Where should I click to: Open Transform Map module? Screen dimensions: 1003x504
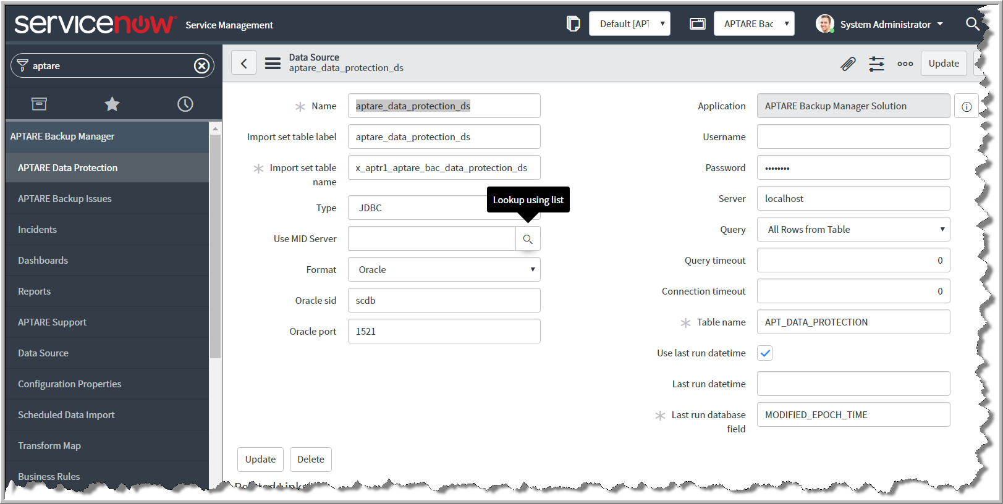click(107, 445)
